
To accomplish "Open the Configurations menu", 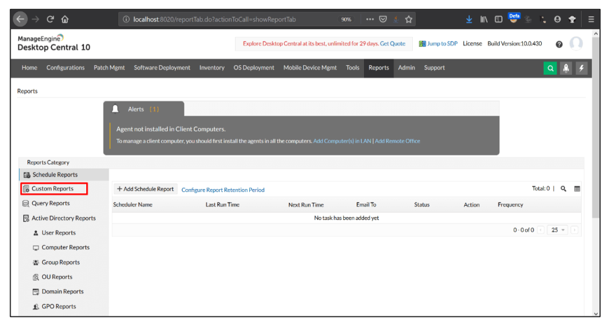I will tap(65, 68).
